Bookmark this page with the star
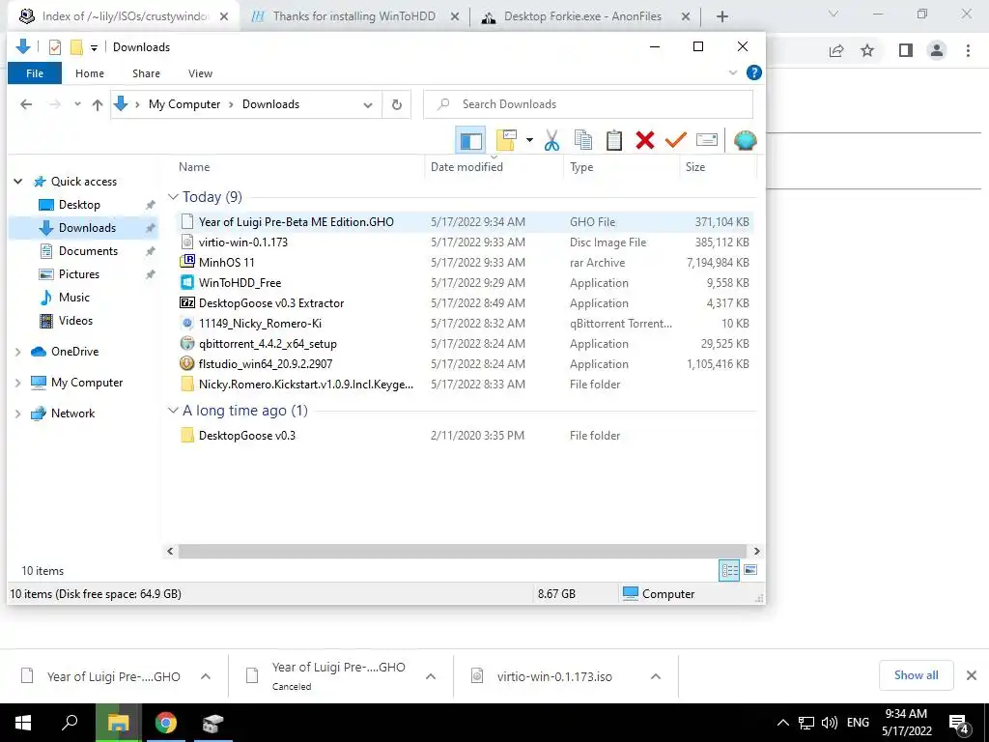 867,50
